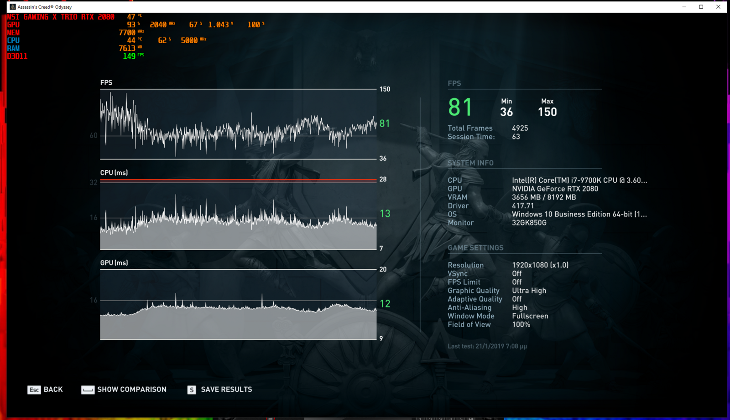
Task: Click overlay D3D11 149 FPS reading
Action: point(133,56)
